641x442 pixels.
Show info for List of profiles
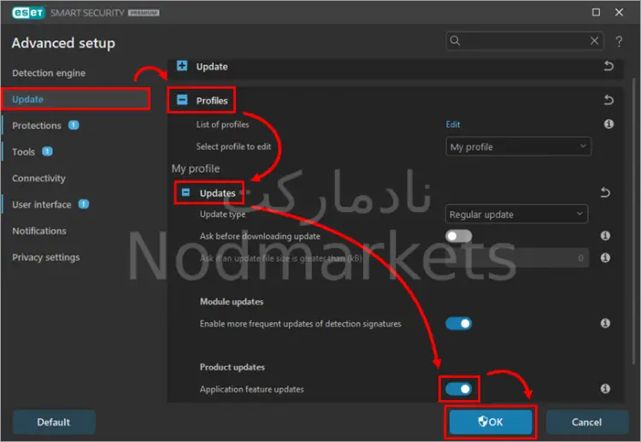(609, 124)
